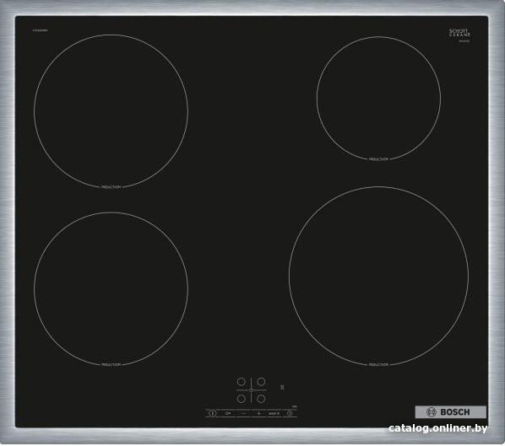Tap the timer clock symbol
Screen dimensions: 505x446
(290, 413)
